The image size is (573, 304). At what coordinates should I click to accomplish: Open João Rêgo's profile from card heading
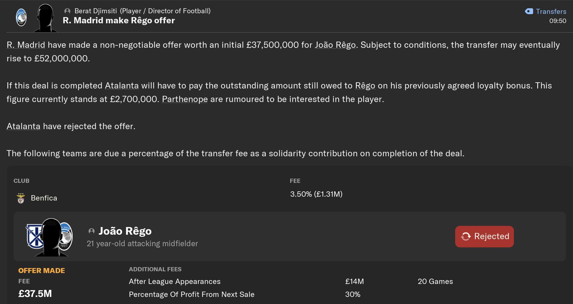pyautogui.click(x=125, y=231)
